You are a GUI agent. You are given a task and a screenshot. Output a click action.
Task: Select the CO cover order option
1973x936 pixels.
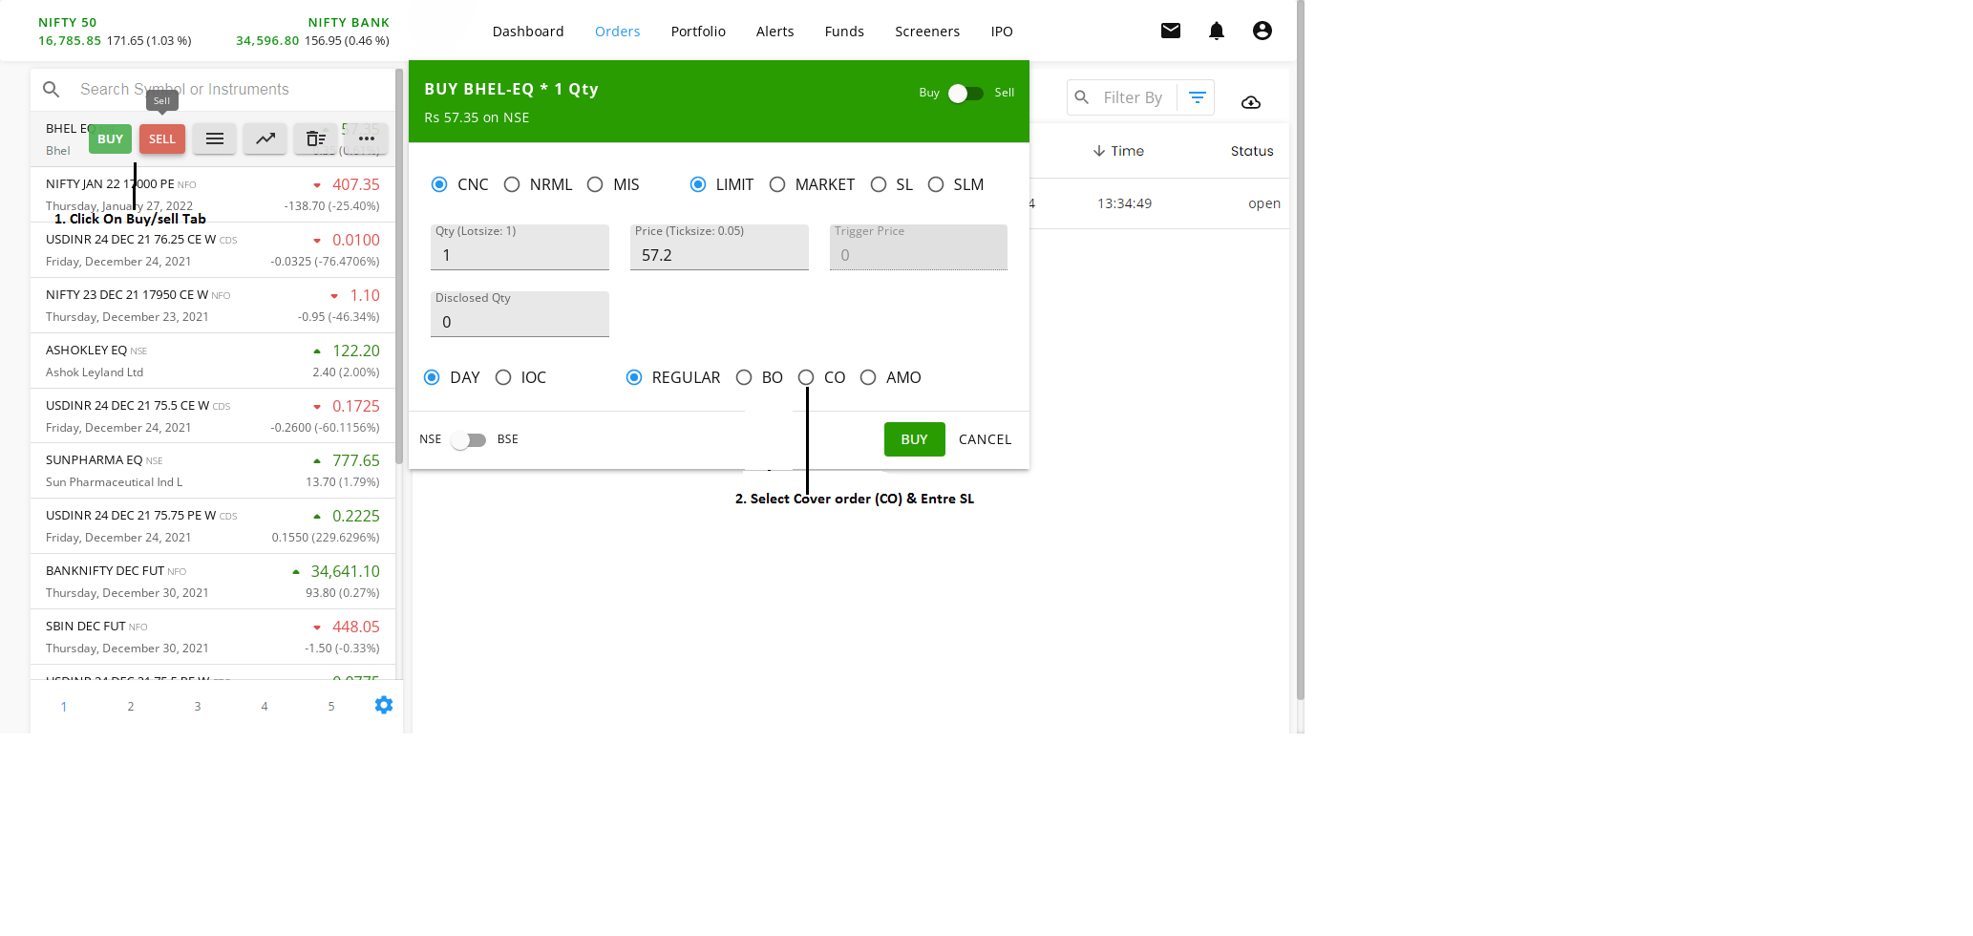[806, 377]
